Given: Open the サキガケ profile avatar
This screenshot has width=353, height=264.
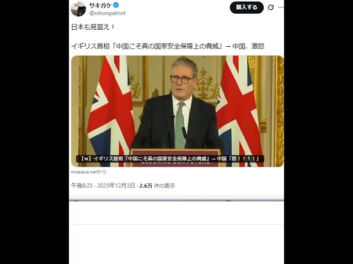Looking at the screenshot, I should (78, 9).
